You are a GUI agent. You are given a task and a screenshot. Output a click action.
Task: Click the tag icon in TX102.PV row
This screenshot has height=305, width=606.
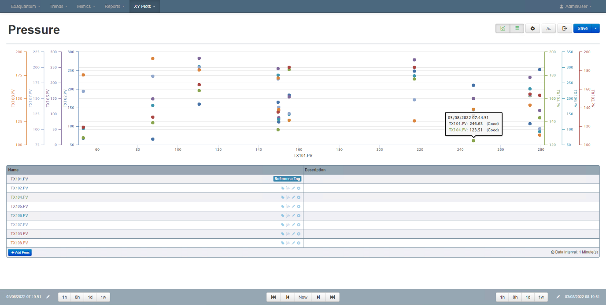(x=283, y=188)
